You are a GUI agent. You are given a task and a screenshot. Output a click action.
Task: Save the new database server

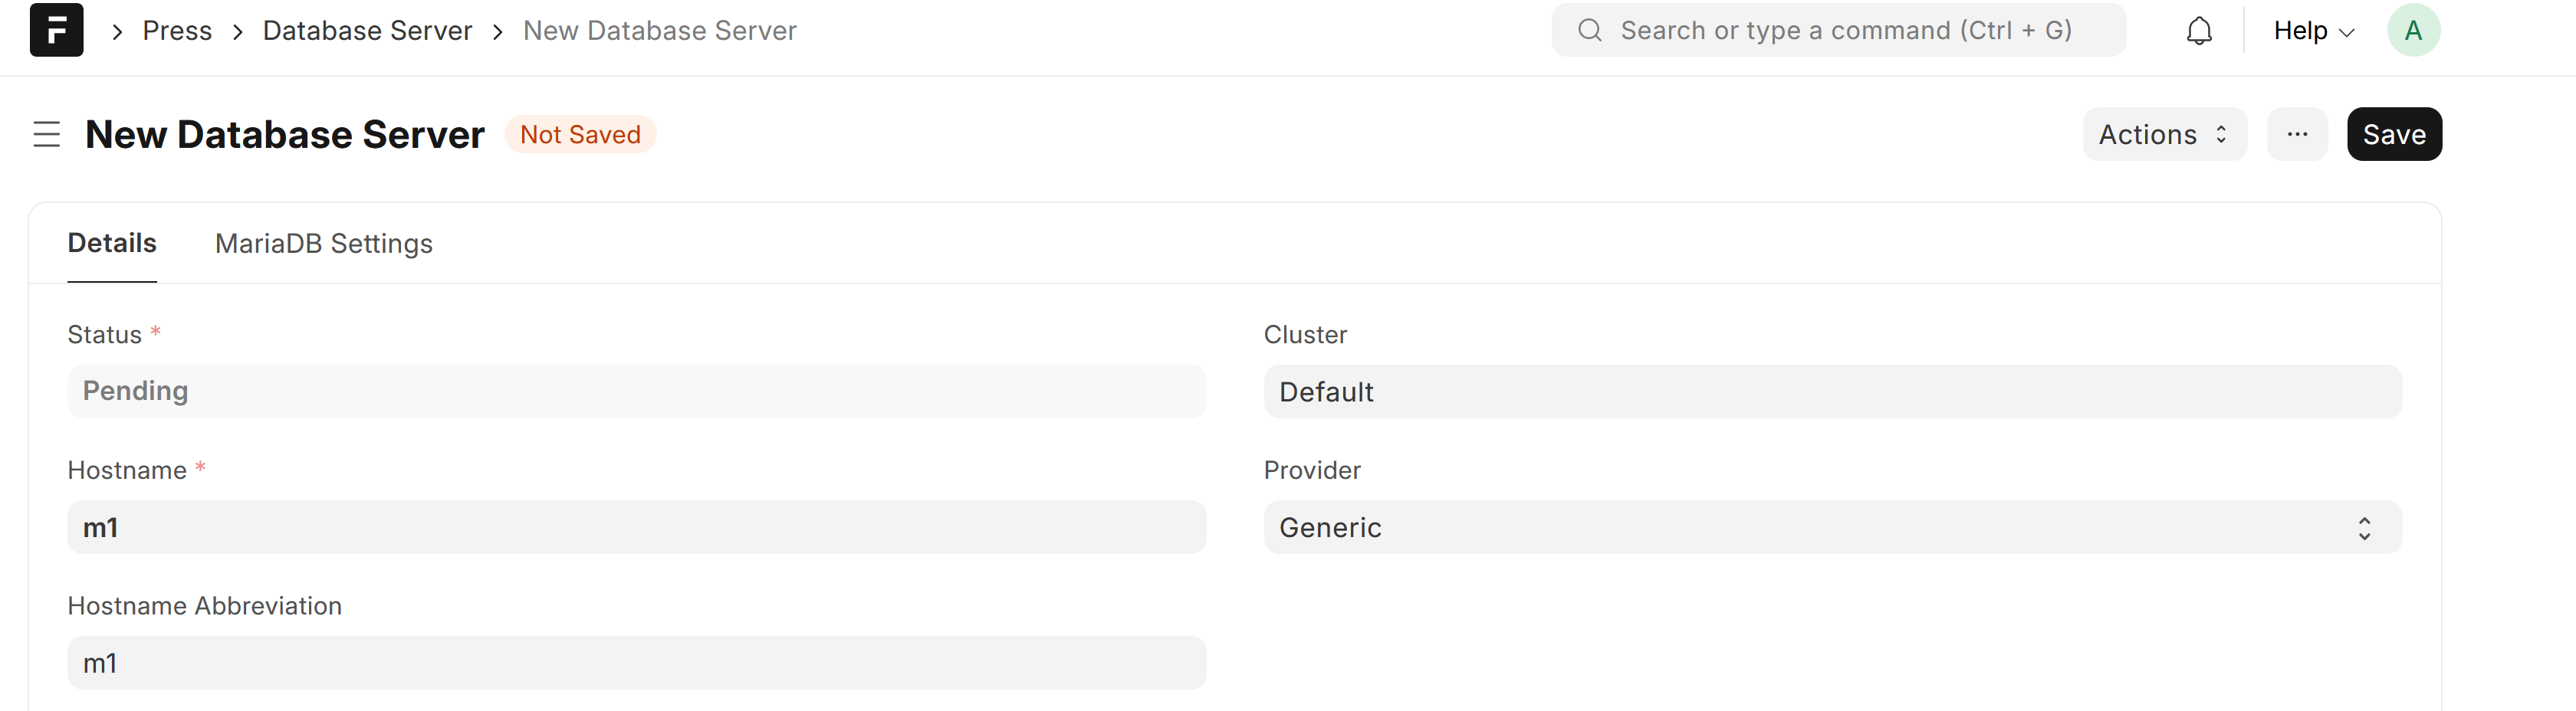(x=2394, y=134)
